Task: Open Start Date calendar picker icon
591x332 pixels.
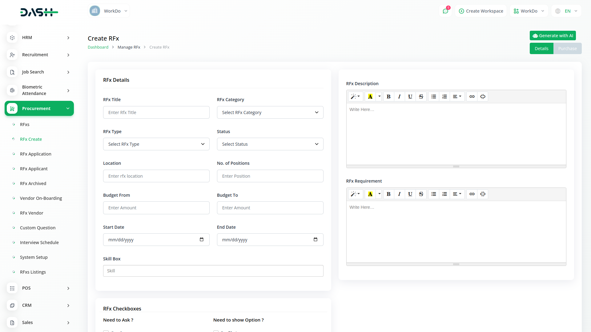Action: coord(202,239)
